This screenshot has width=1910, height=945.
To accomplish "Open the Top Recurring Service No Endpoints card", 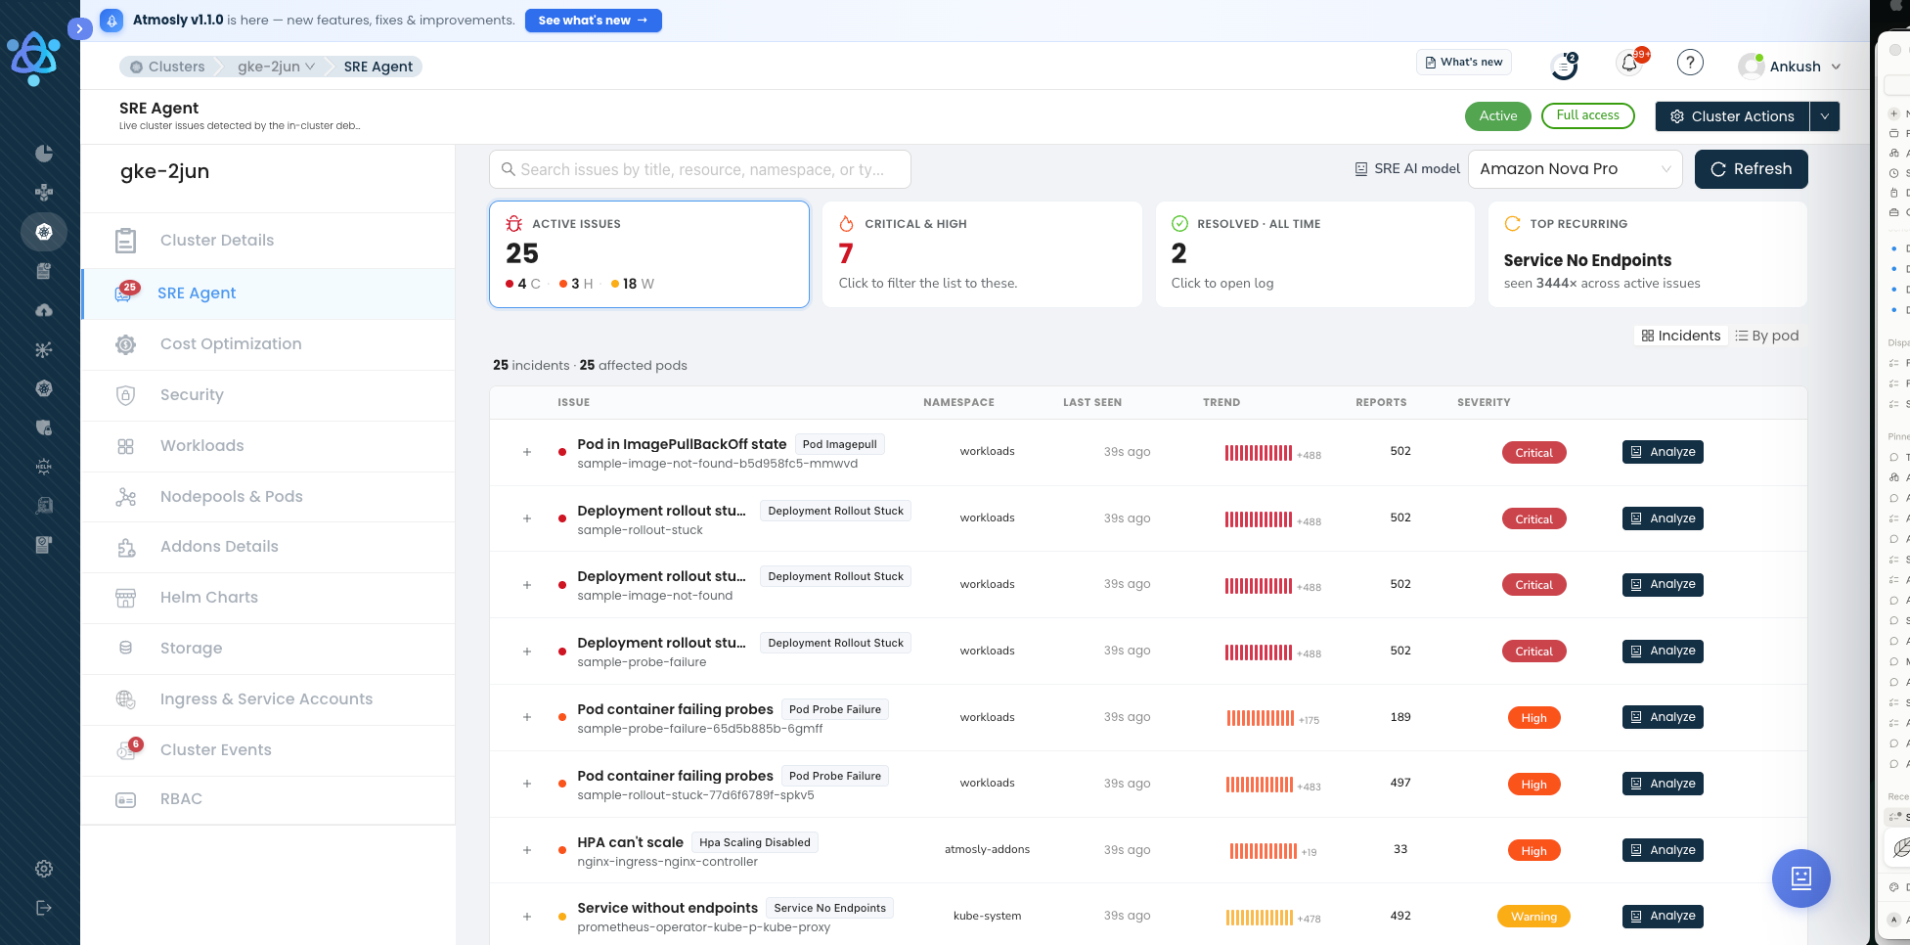I will 1647,254.
